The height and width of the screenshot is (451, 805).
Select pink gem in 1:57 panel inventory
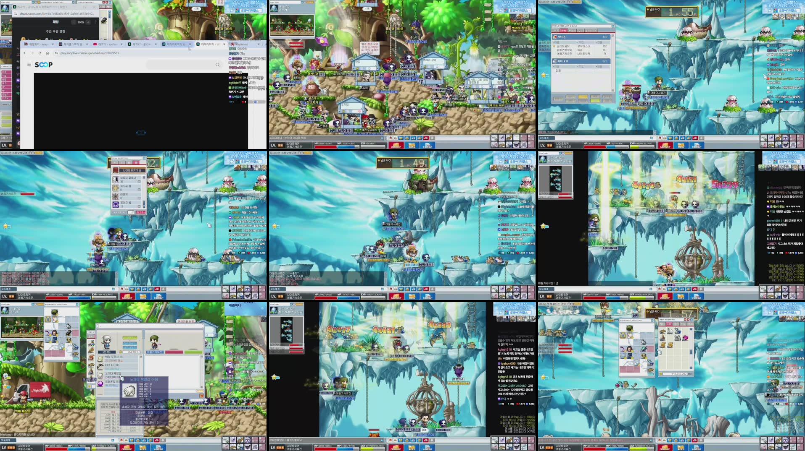[685, 337]
